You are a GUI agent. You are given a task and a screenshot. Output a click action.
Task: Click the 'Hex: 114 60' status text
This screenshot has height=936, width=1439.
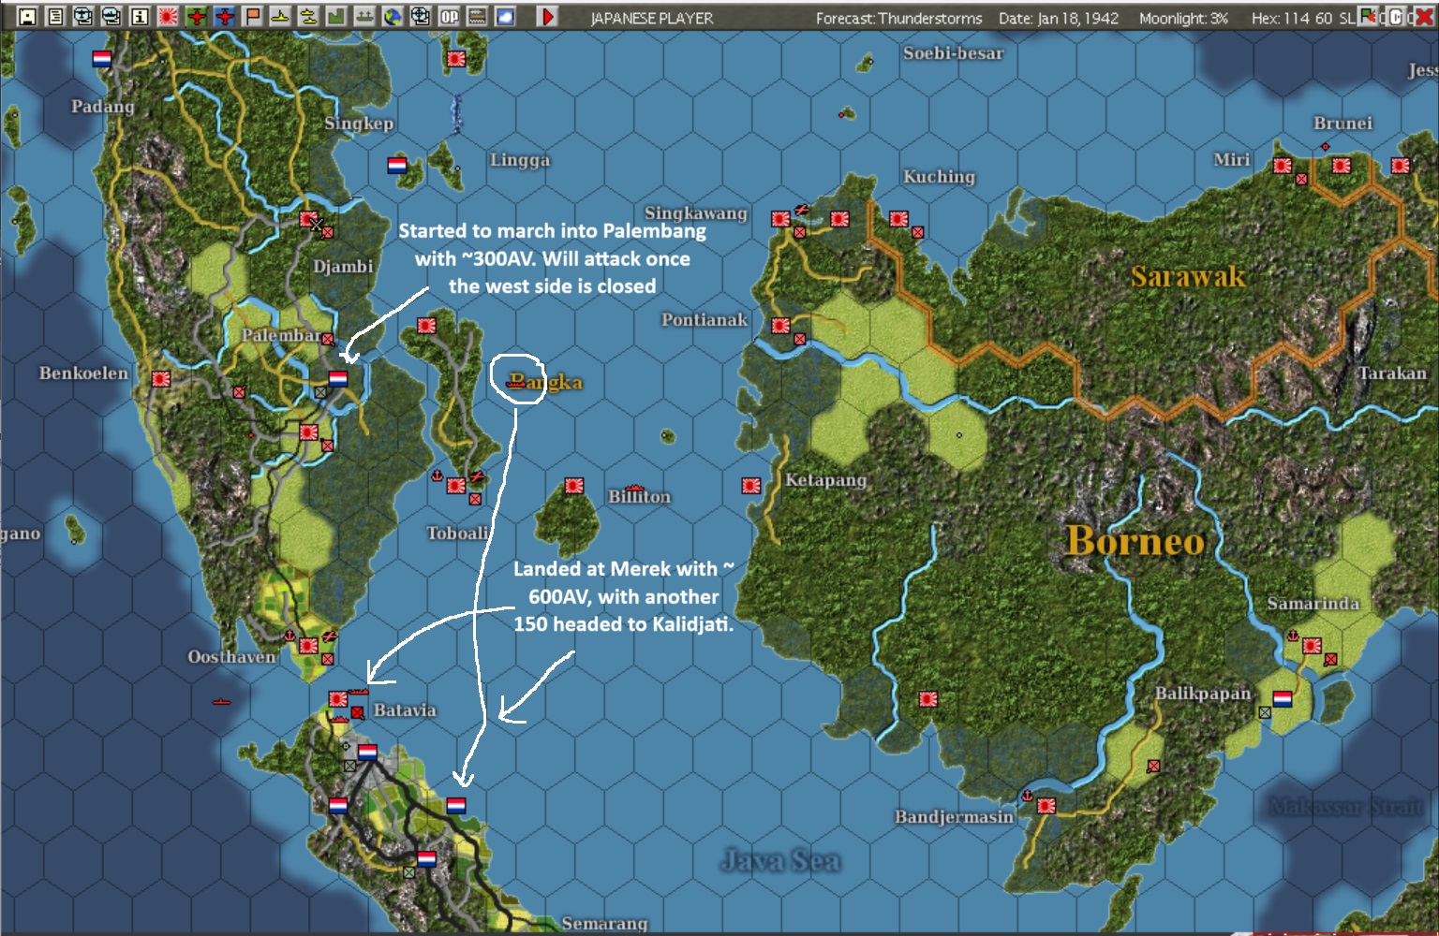[1291, 18]
